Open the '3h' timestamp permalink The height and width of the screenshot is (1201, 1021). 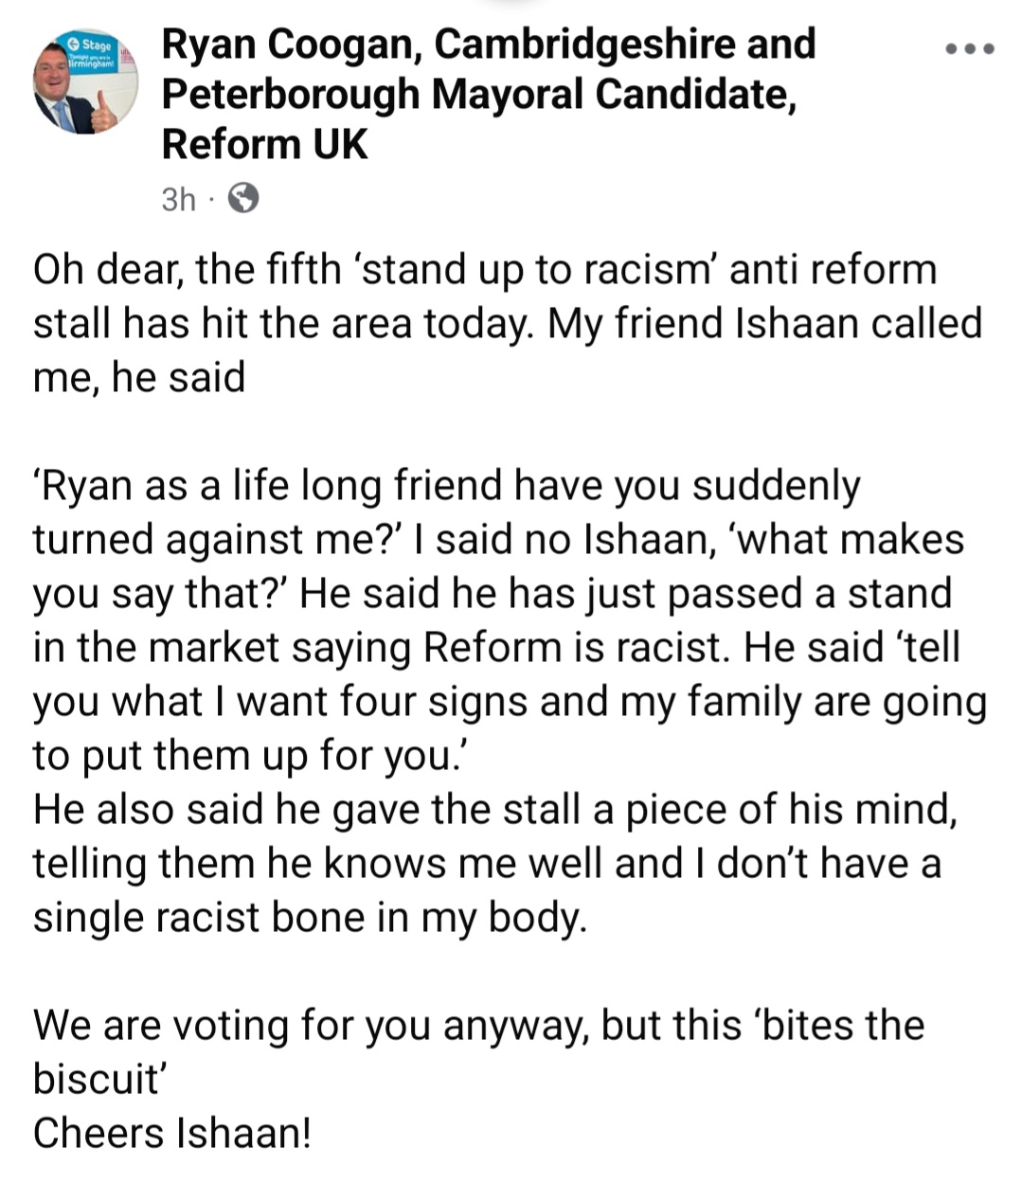pyautogui.click(x=178, y=198)
